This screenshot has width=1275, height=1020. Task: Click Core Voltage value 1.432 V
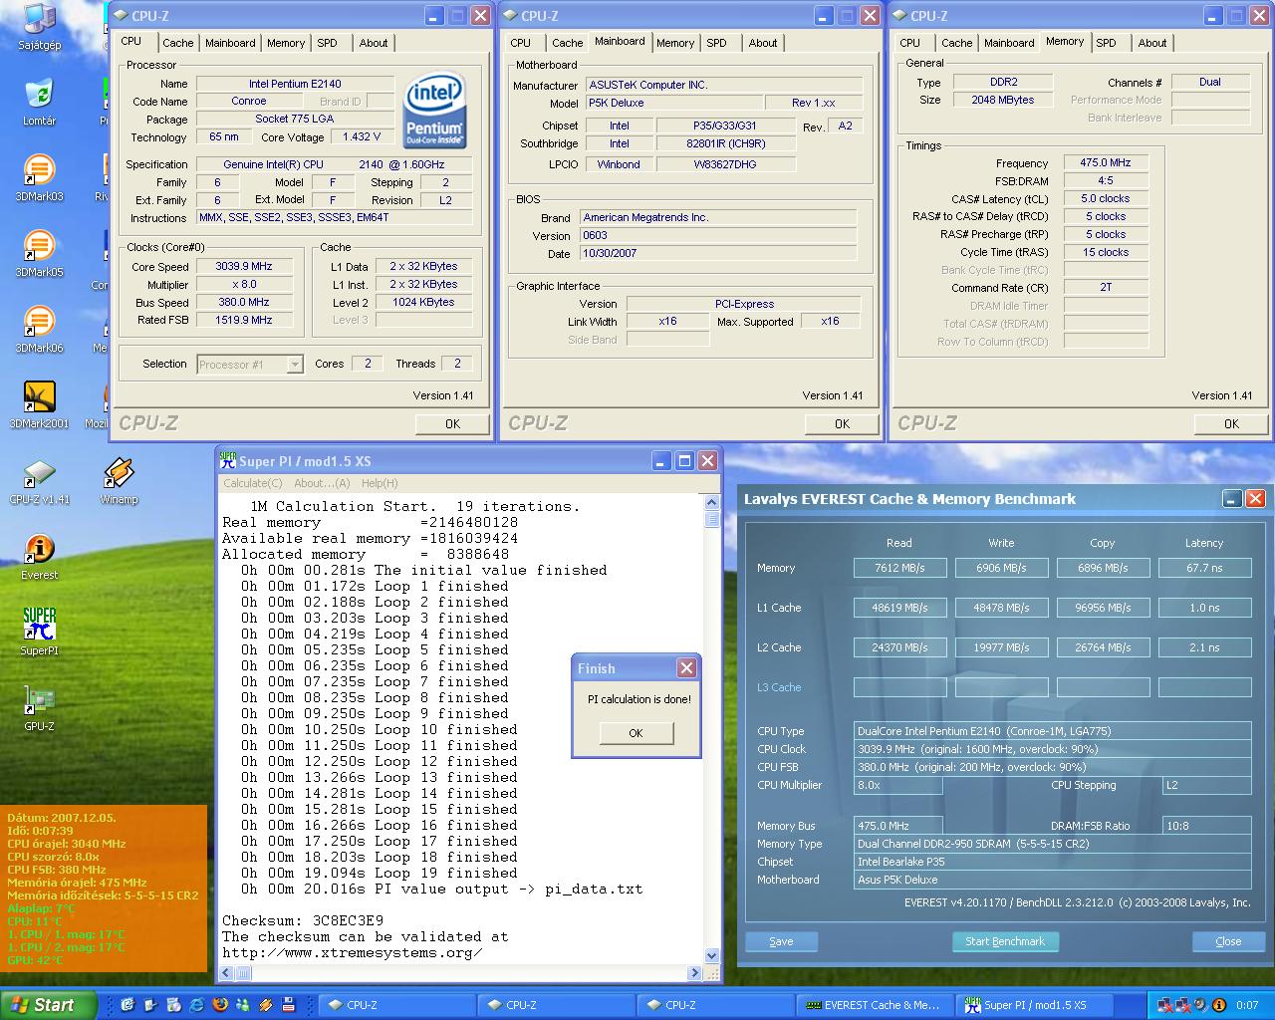362,136
